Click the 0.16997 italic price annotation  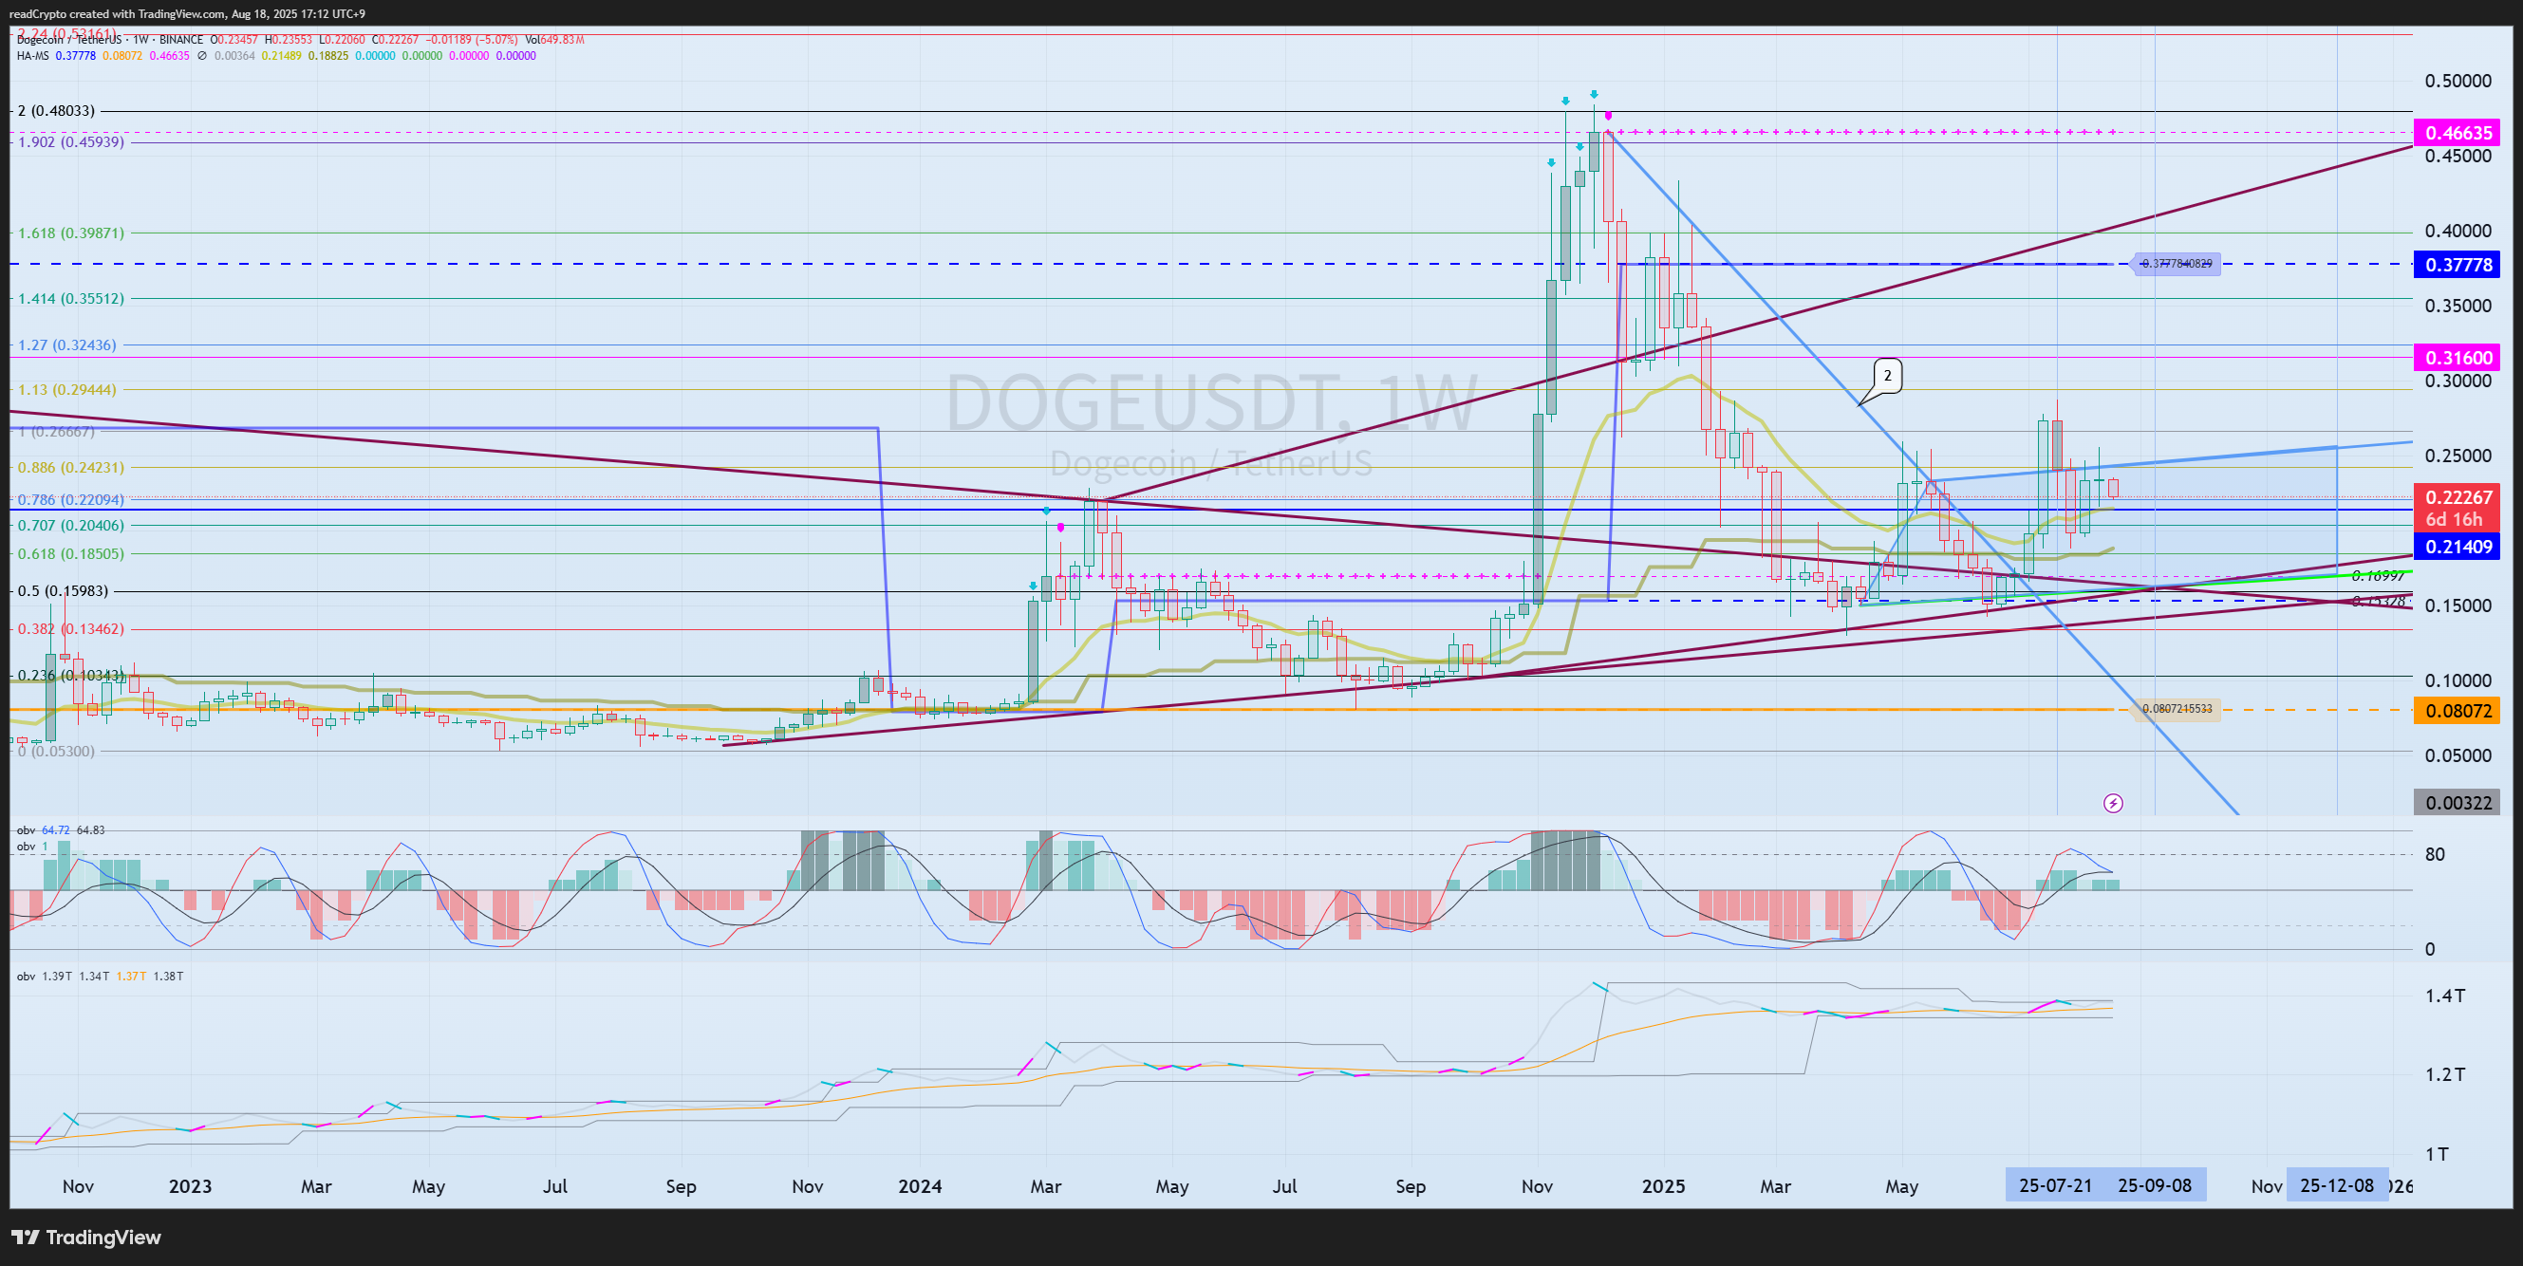[2378, 576]
